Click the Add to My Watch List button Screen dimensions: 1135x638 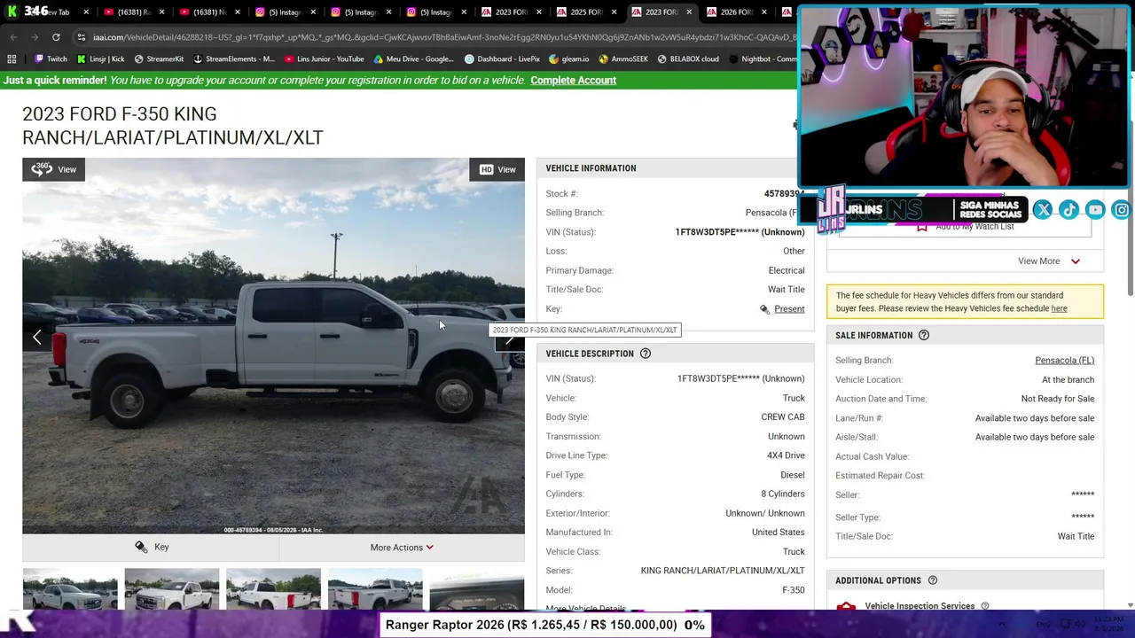(965, 227)
